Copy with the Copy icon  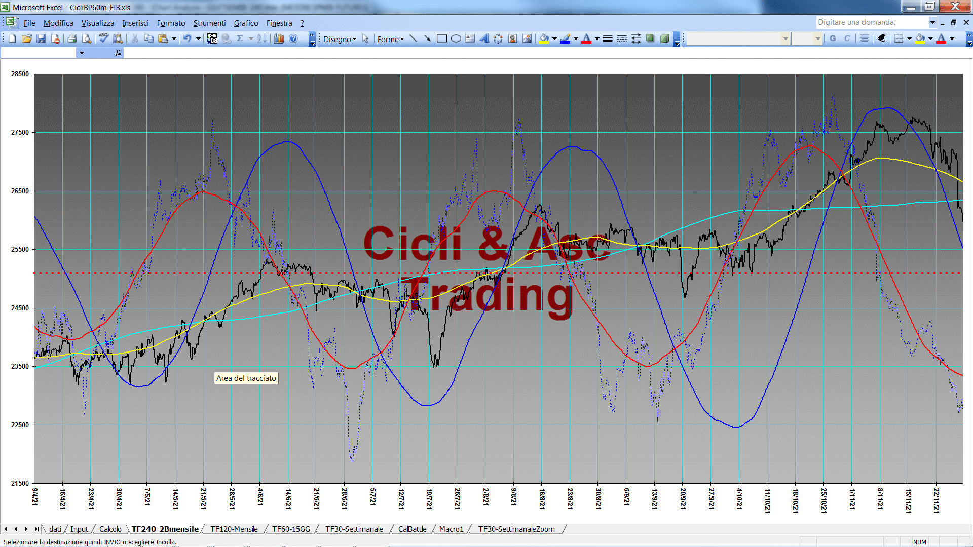click(149, 38)
